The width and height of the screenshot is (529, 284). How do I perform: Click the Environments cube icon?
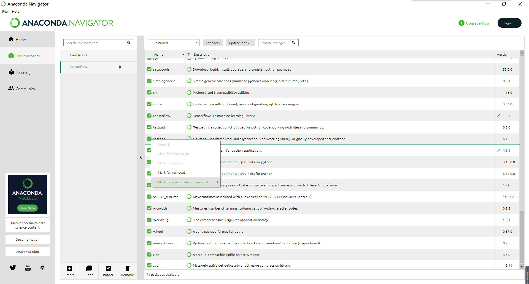[x=11, y=56]
